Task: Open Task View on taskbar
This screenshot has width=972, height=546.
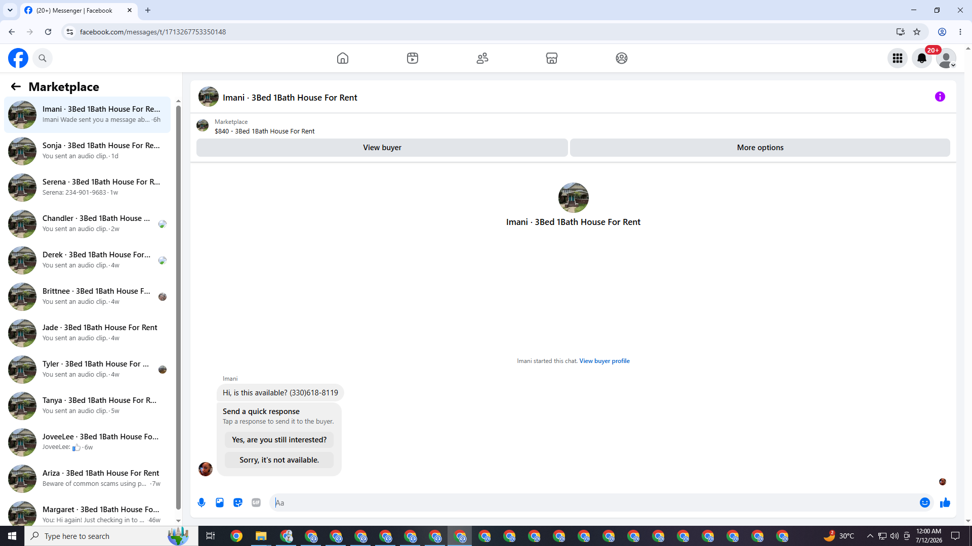Action: pyautogui.click(x=211, y=536)
